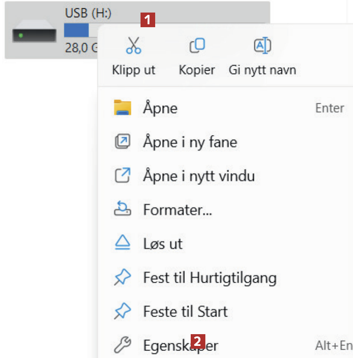This screenshot has width=353, height=358.
Task: Click the Kopier copy icon
Action: tap(197, 46)
